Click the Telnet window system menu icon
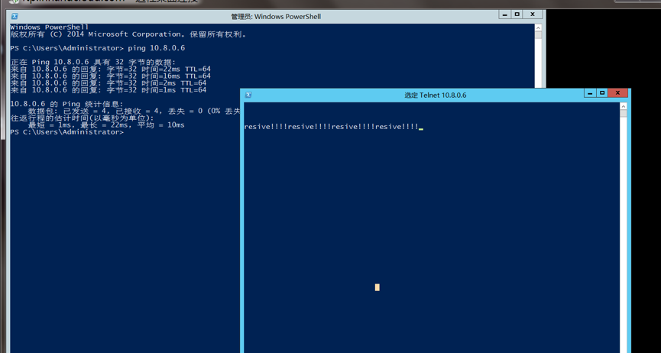 [248, 95]
